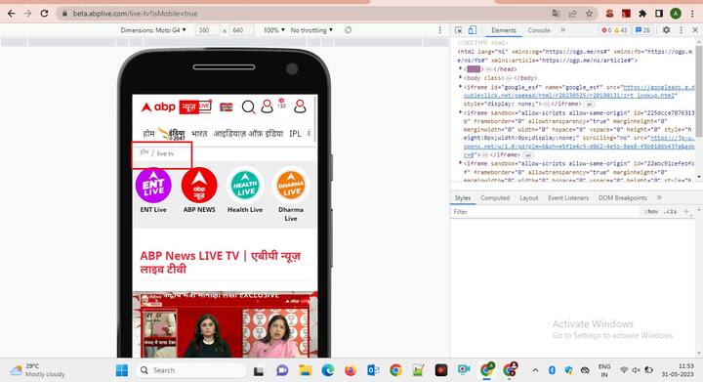Reload the current browser page
Image resolution: width=703 pixels, height=382 pixels.
[44, 14]
